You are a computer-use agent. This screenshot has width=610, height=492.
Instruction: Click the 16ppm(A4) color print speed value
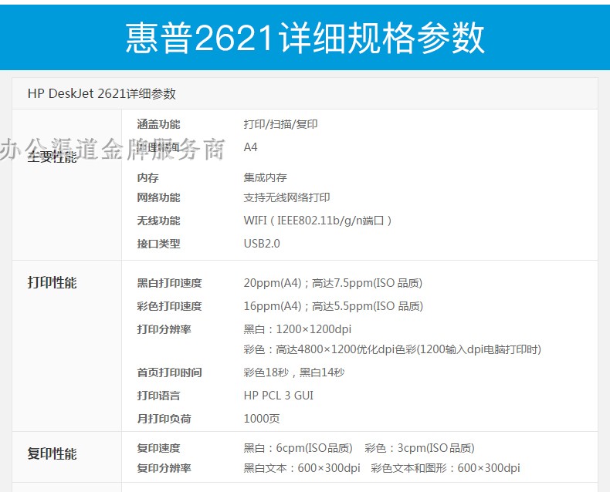click(334, 306)
